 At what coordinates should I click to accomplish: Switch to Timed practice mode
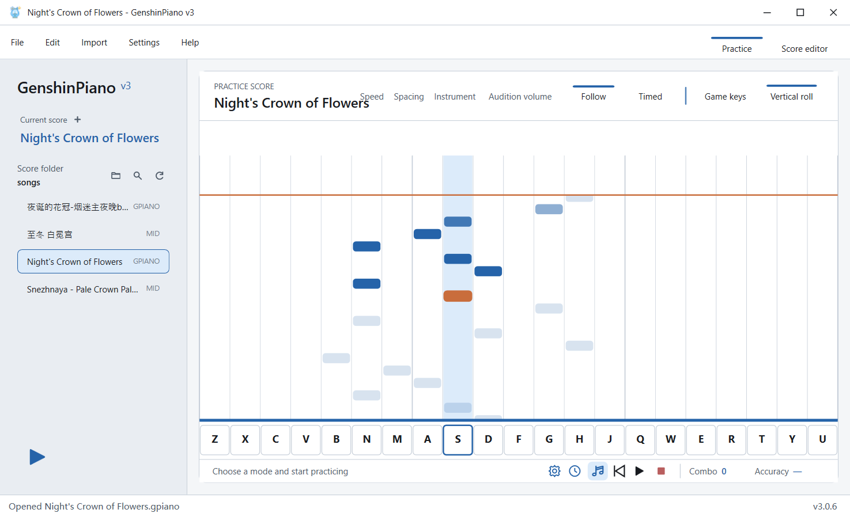pos(650,96)
